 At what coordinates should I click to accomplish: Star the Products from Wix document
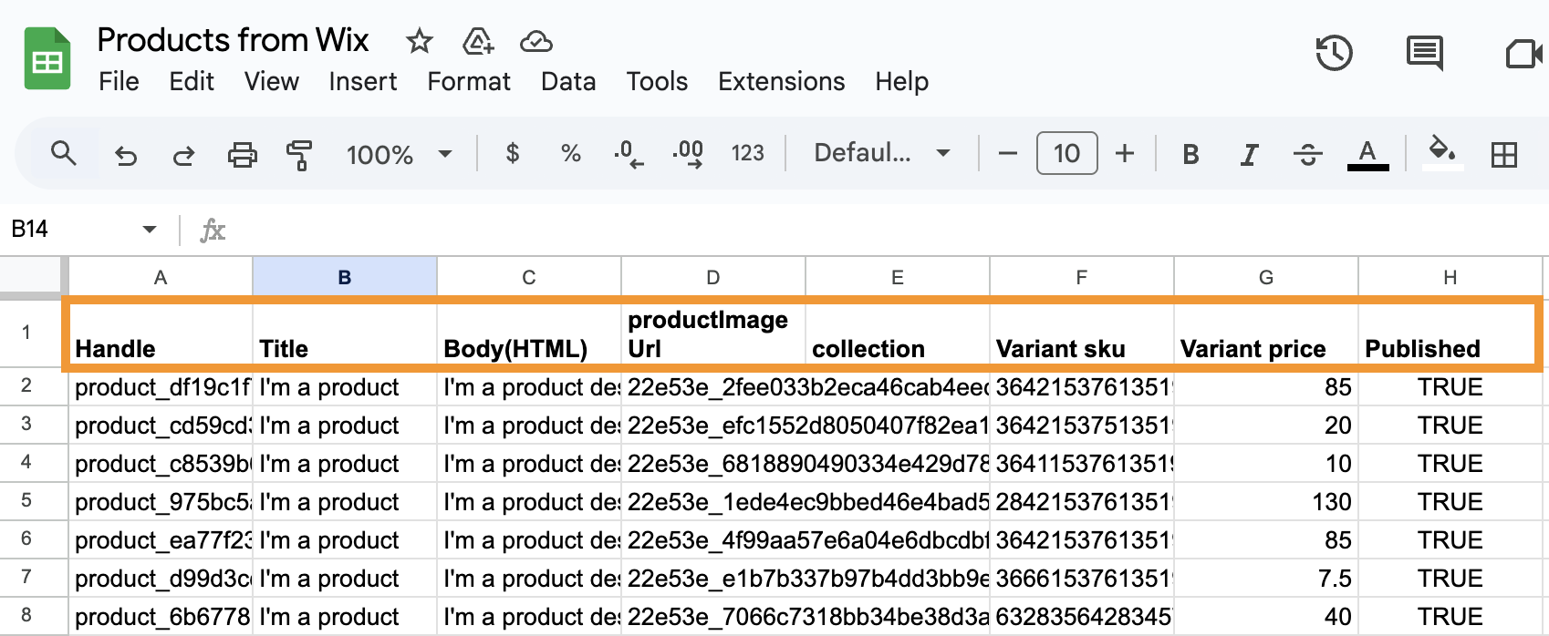419,41
